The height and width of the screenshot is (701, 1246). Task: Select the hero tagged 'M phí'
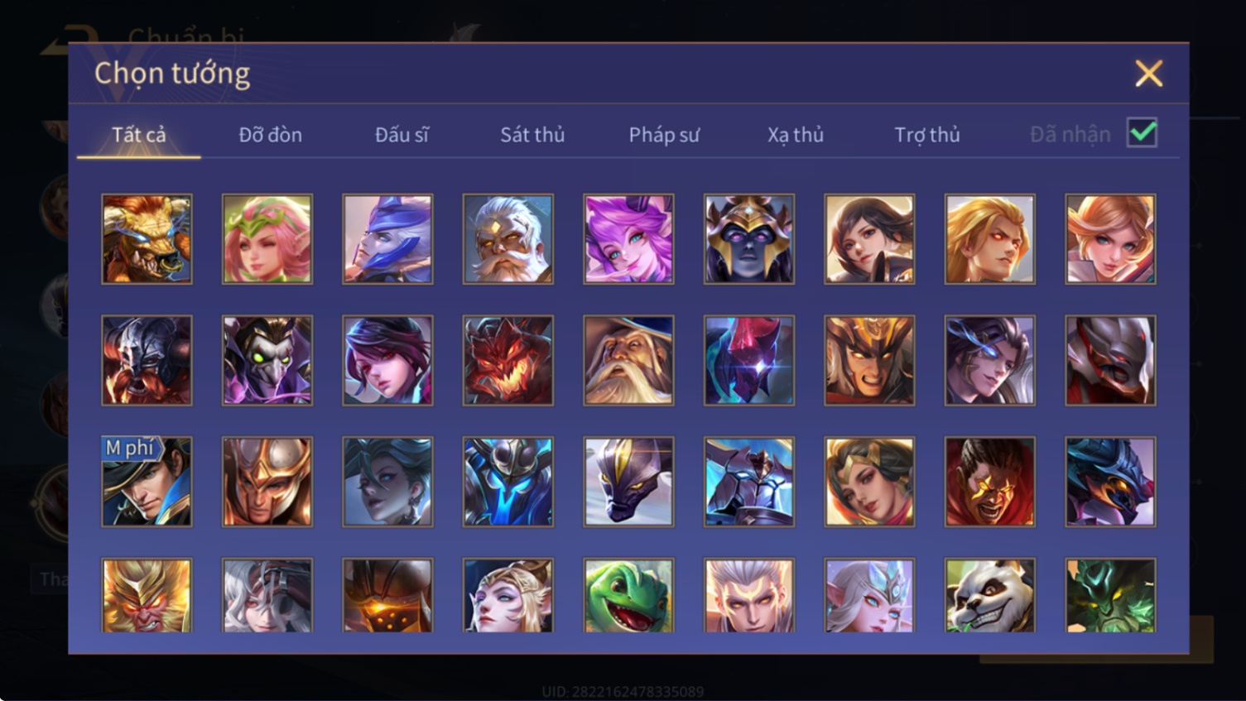[147, 482]
